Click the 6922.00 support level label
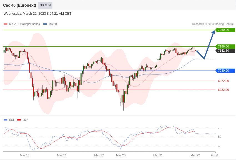Screen dimensions: 236x160 223,90
